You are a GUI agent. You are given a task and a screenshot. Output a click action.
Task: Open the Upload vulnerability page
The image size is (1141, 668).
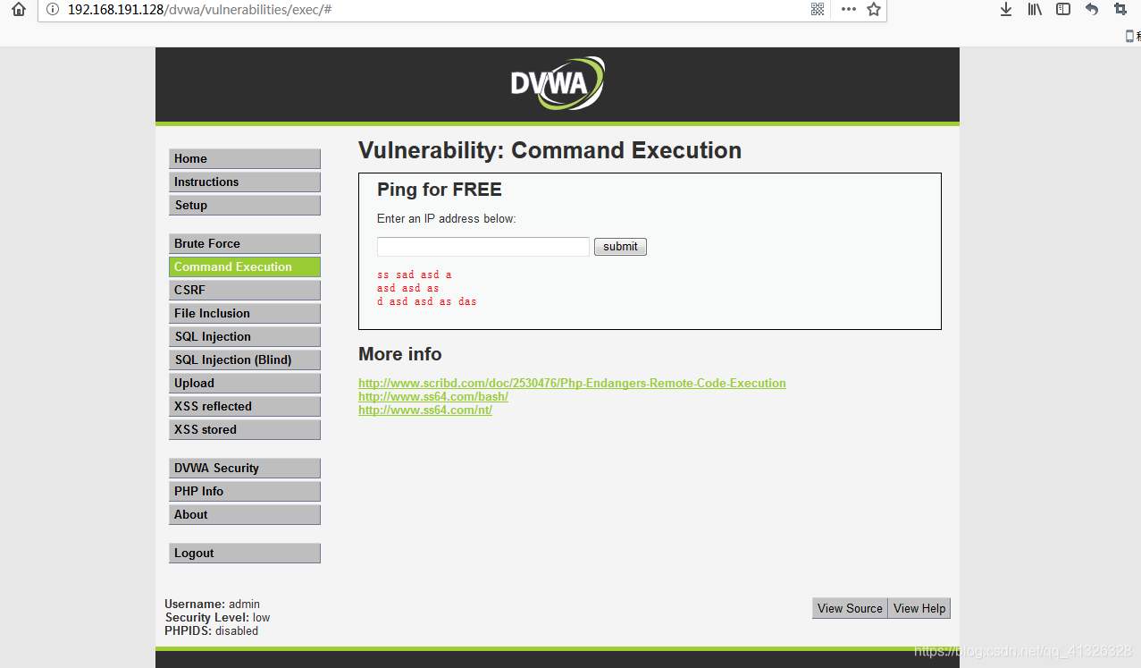pyautogui.click(x=244, y=383)
